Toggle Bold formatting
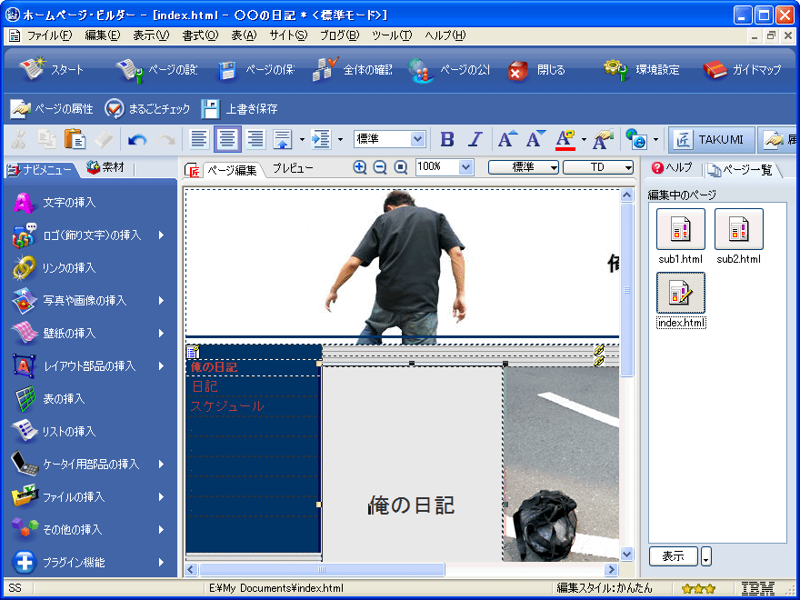800x600 pixels. [447, 139]
